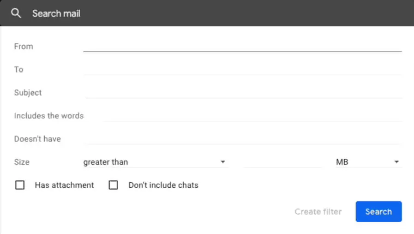The width and height of the screenshot is (414, 234).
Task: Click the arrow beside the MB unit
Action: 396,162
